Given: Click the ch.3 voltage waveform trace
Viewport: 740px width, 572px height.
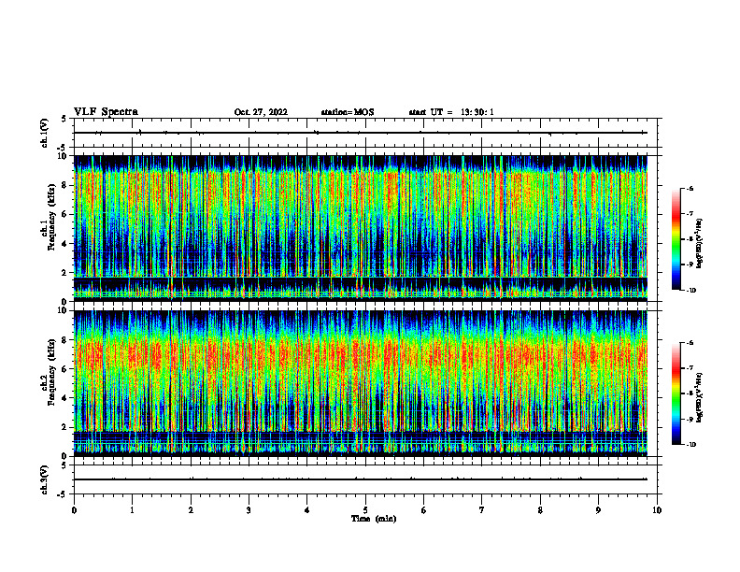Looking at the screenshot, I should pyautogui.click(x=361, y=479).
